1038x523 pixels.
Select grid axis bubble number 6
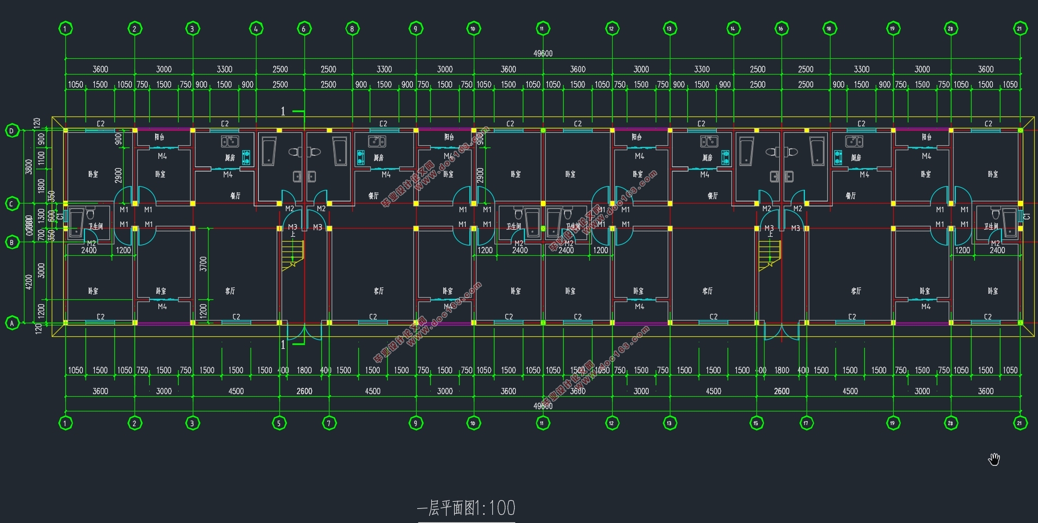point(304,28)
